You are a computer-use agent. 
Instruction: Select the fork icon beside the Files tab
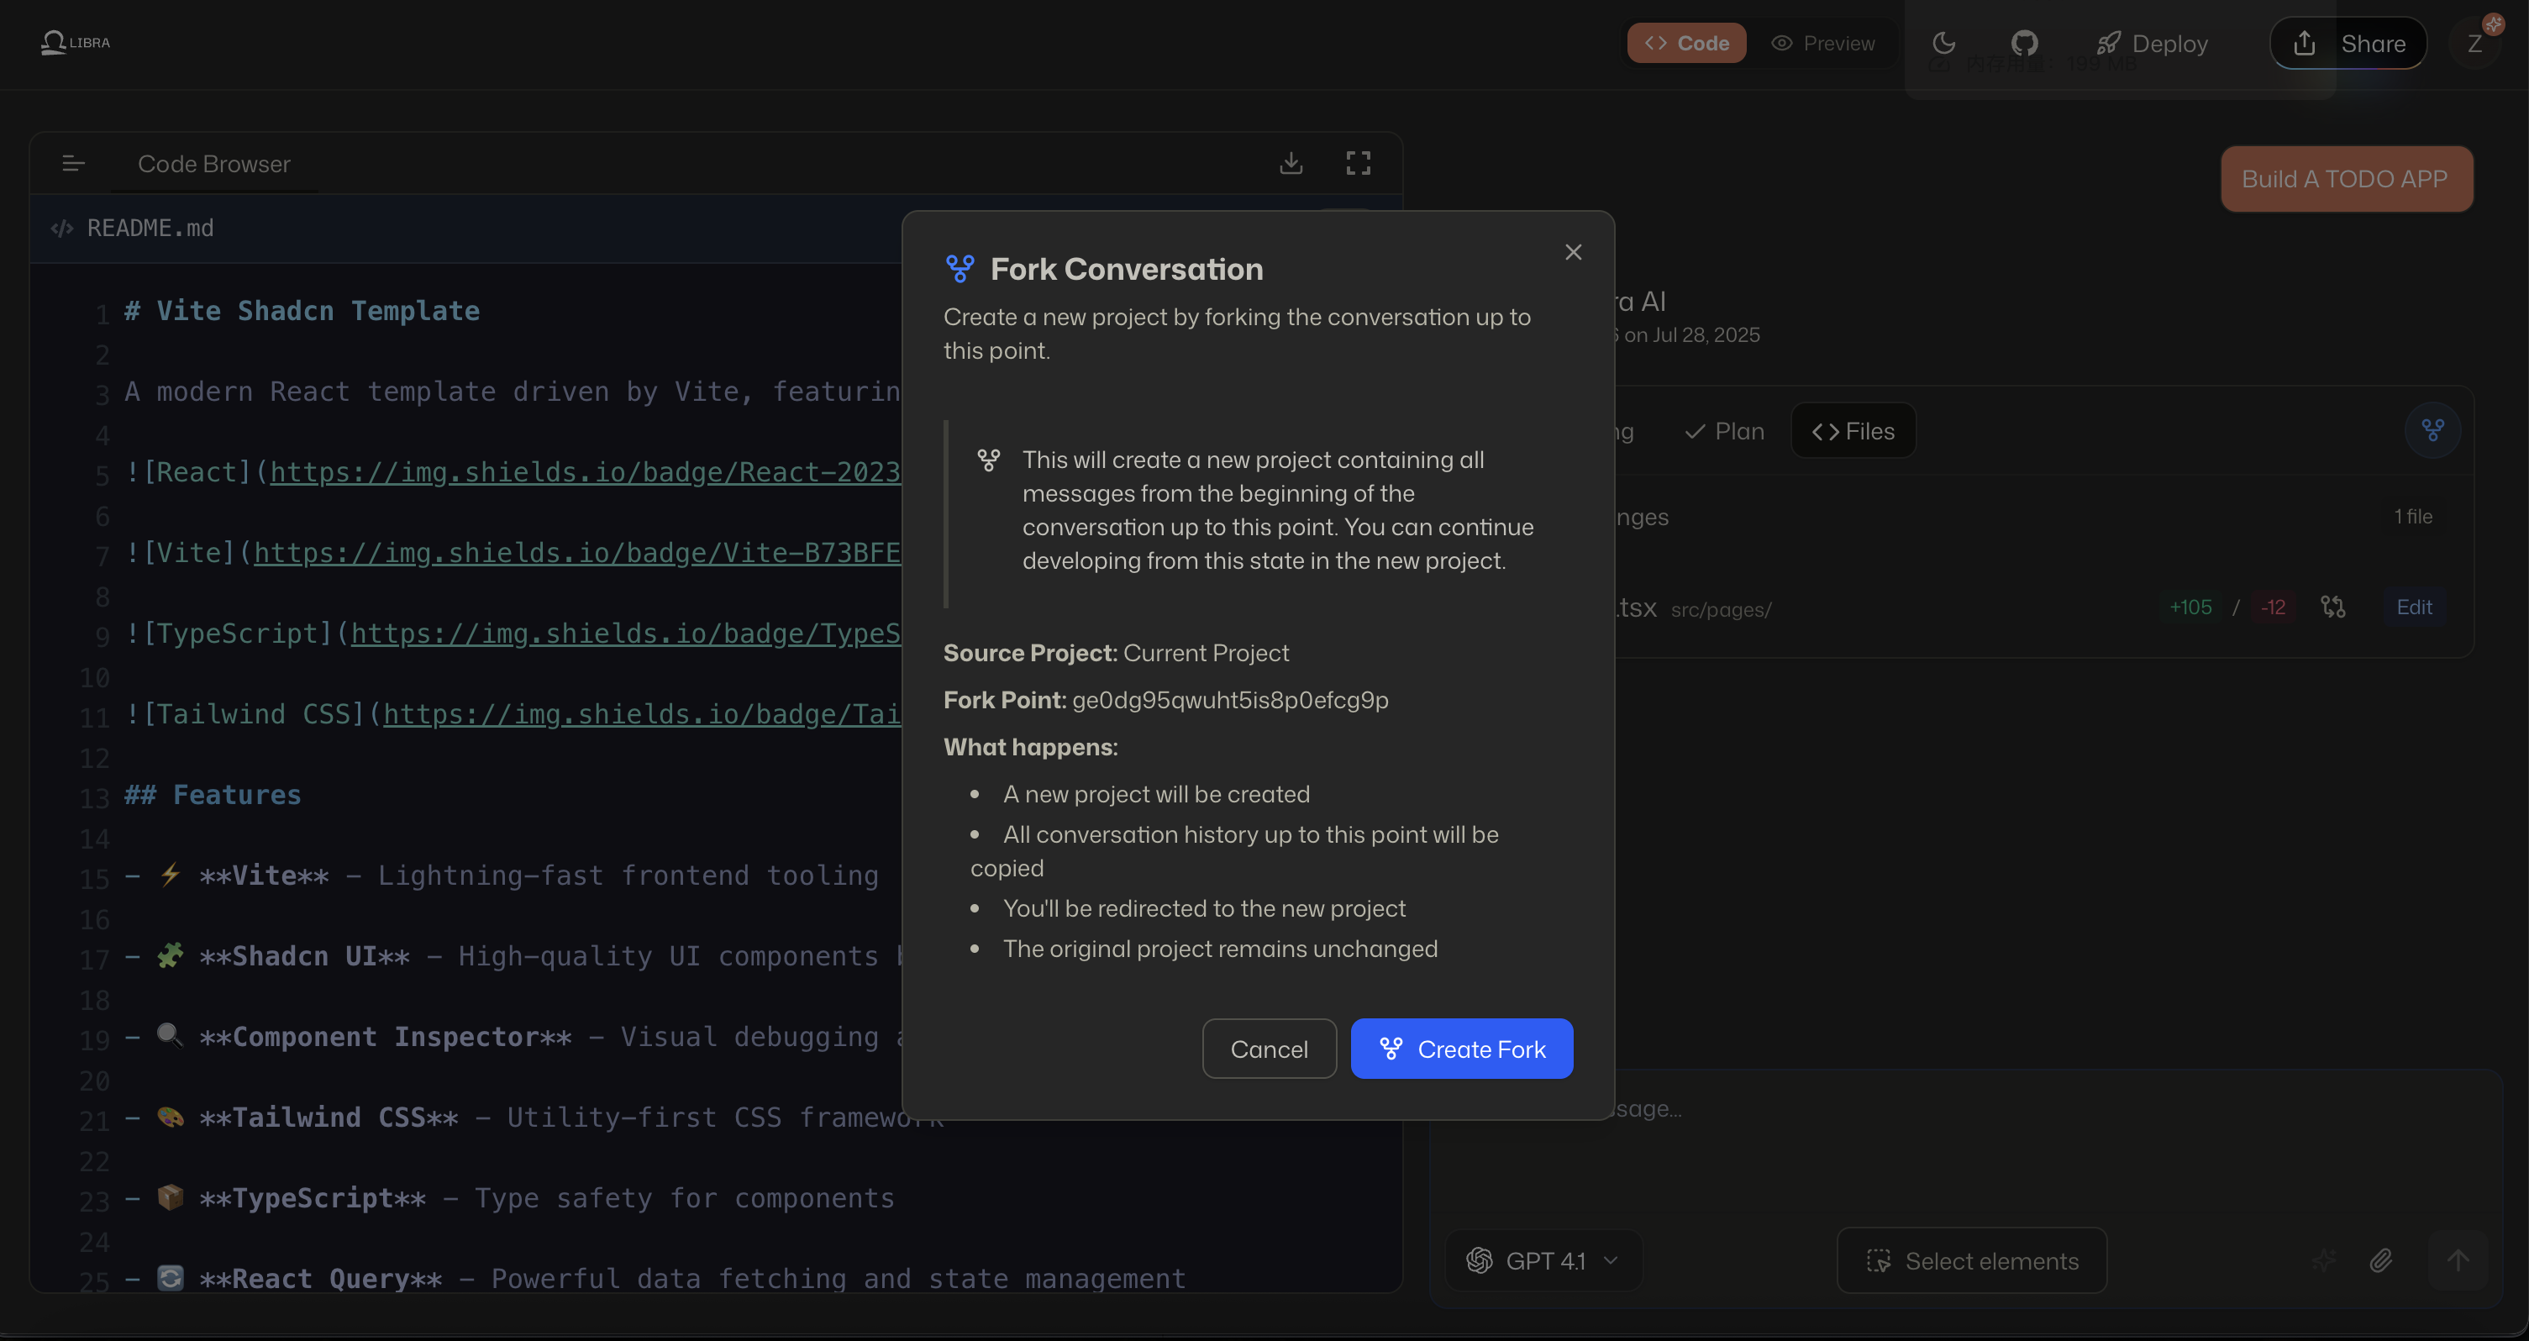(2432, 430)
